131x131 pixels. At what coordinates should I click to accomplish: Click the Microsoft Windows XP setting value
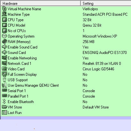coord(100,36)
